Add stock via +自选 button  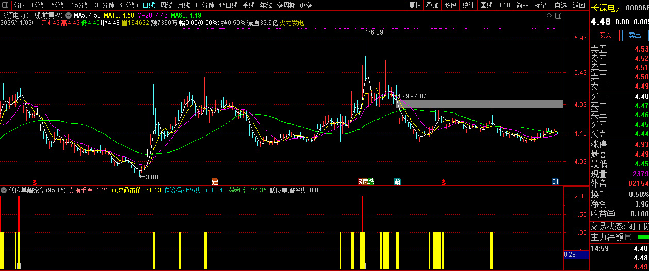[559, 5]
